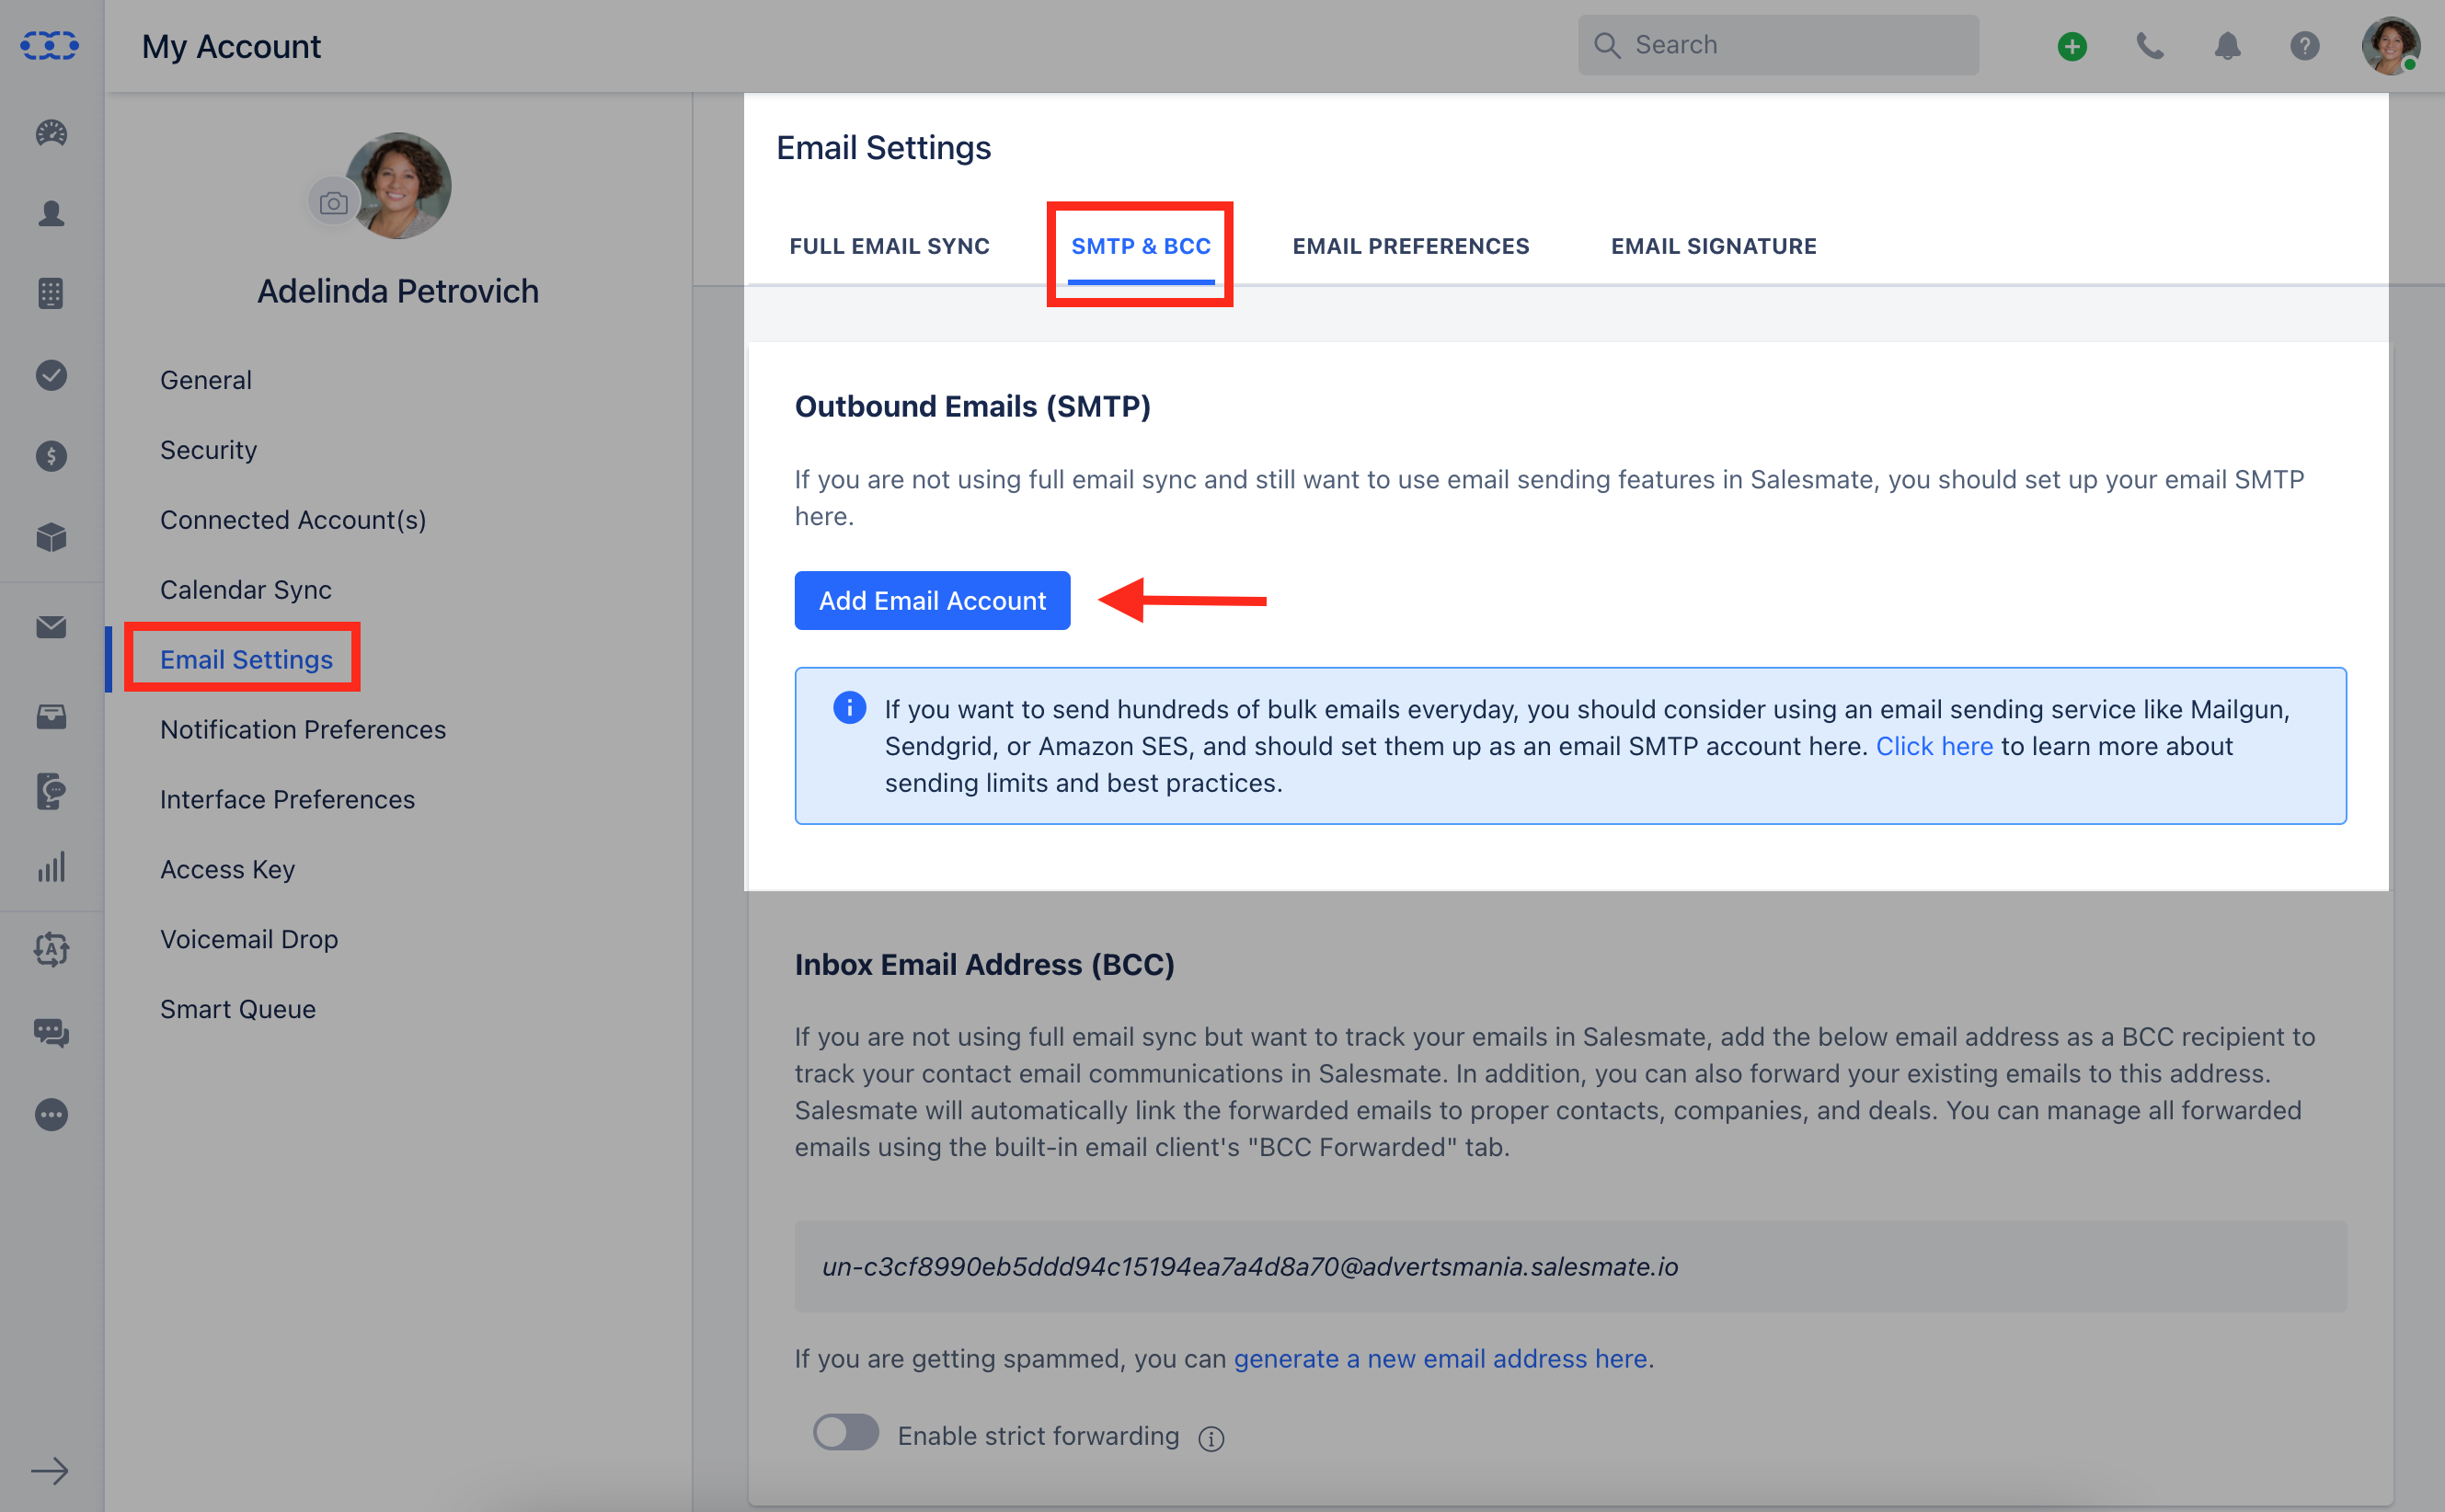Open Access Key page
This screenshot has height=1512, width=2445.
(228, 869)
